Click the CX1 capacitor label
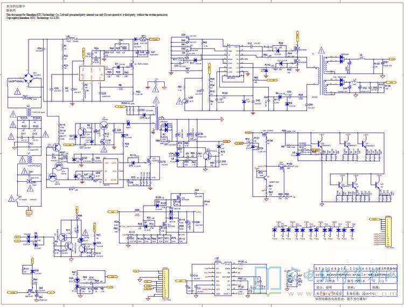Screen dimensions: 404x307 (x=31, y=172)
